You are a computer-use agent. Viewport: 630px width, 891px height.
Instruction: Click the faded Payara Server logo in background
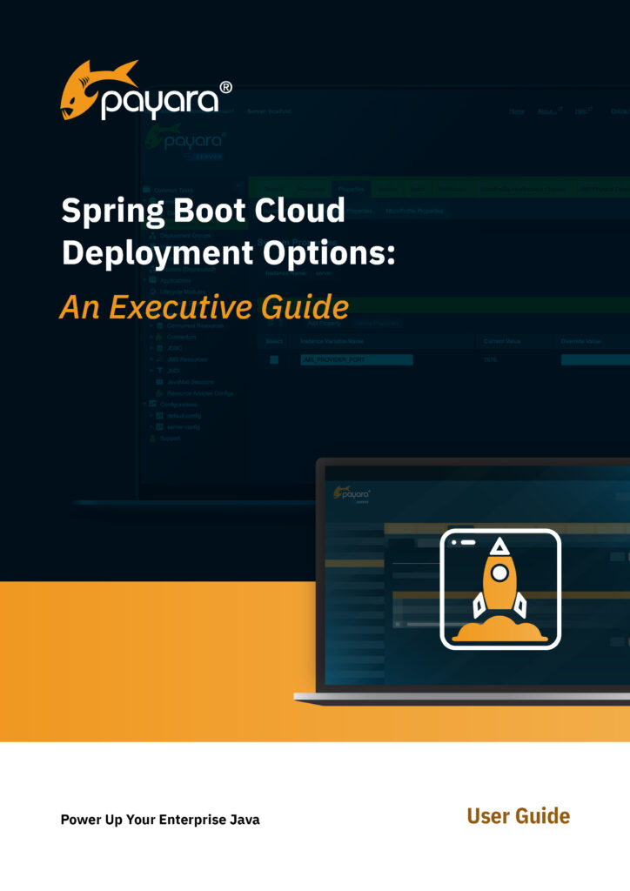pyautogui.click(x=184, y=141)
